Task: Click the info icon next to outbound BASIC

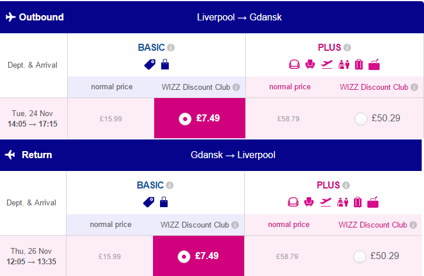Action: pos(171,48)
